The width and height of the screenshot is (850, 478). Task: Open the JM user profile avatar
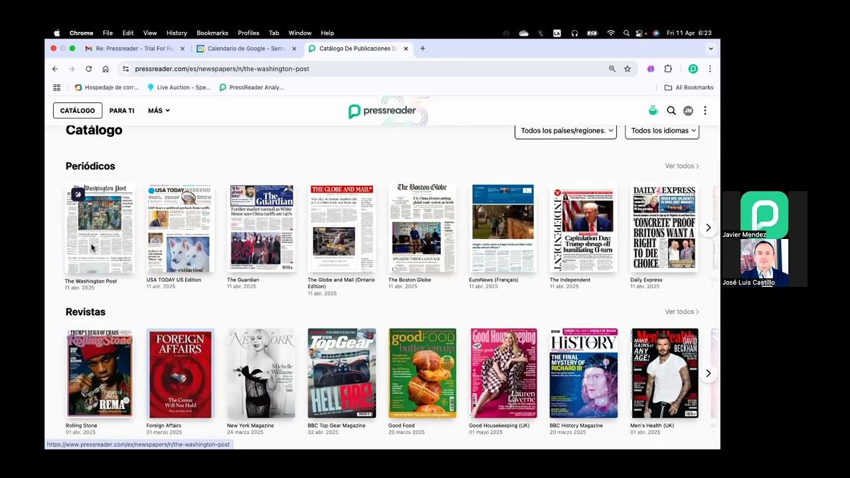pyautogui.click(x=688, y=111)
